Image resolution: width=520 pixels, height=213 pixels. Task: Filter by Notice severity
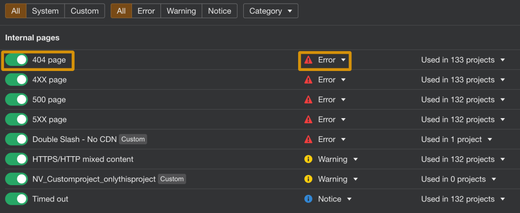pyautogui.click(x=219, y=11)
